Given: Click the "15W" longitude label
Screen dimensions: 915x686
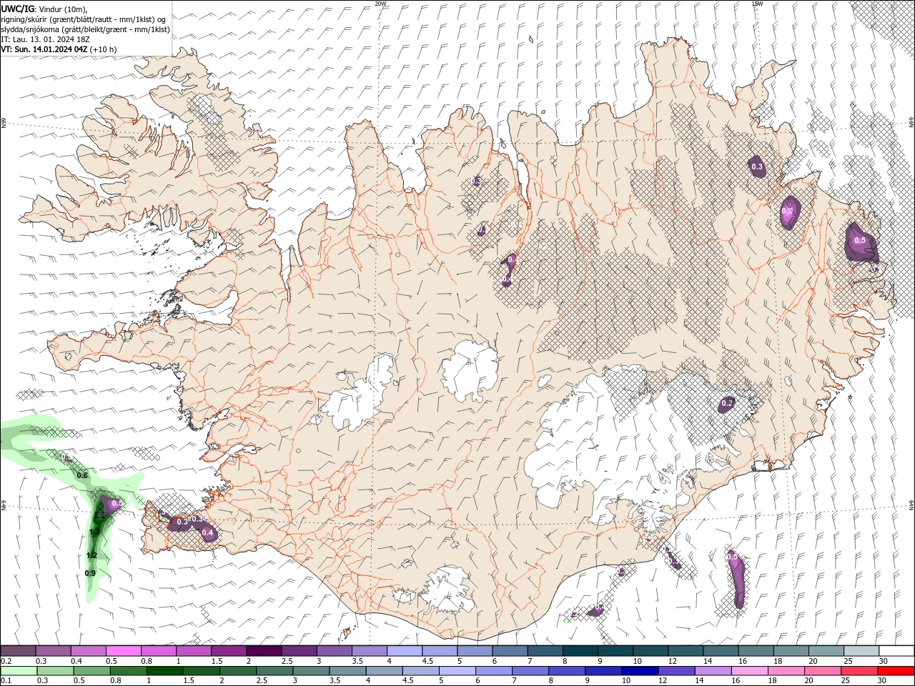Looking at the screenshot, I should pyautogui.click(x=757, y=4).
